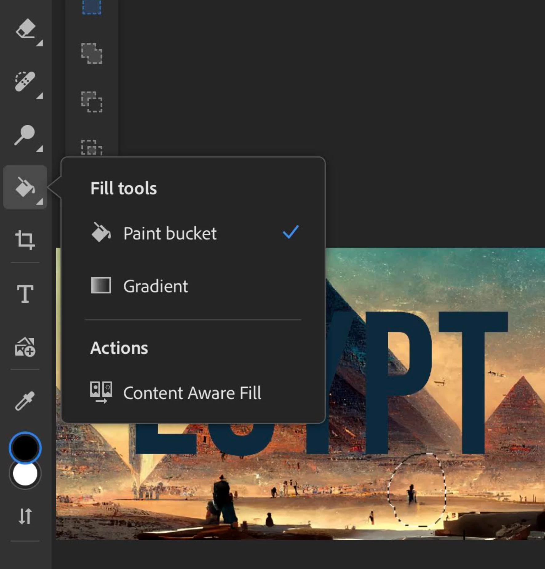Select the Crop tool
The width and height of the screenshot is (545, 569).
pyautogui.click(x=25, y=240)
